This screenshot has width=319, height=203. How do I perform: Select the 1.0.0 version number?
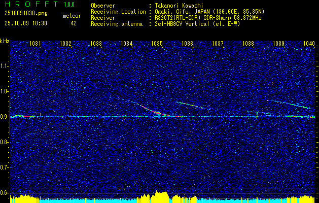[x=69, y=5]
